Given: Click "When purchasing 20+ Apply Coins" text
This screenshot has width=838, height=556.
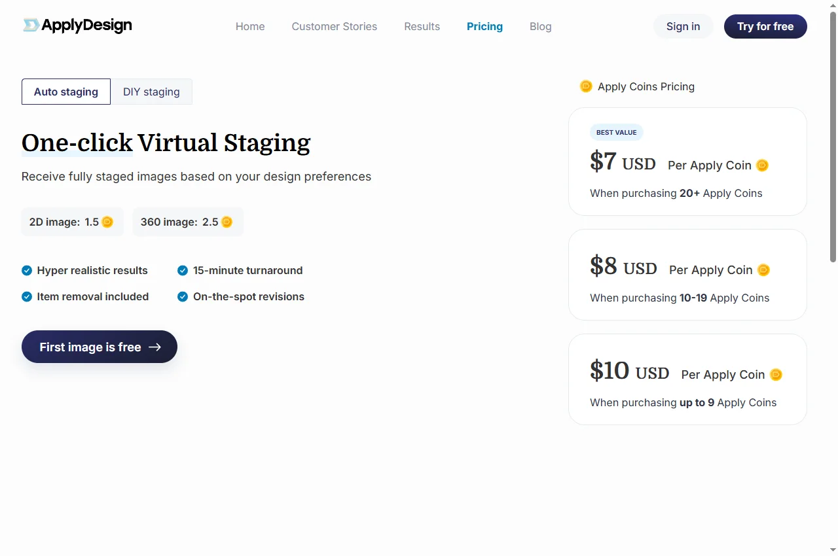Looking at the screenshot, I should (x=676, y=193).
